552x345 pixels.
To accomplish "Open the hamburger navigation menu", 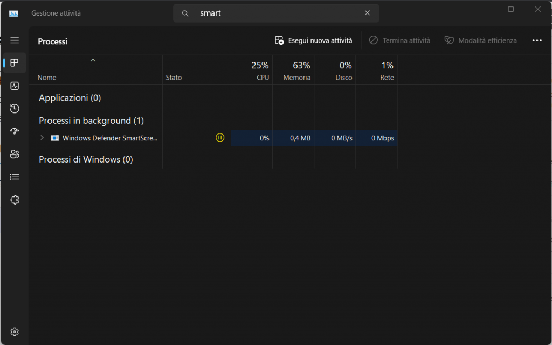I will 15,40.
